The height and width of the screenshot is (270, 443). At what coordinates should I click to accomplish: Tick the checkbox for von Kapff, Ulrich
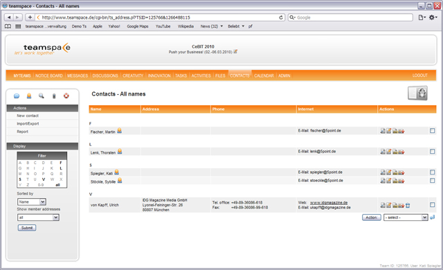coord(432,205)
